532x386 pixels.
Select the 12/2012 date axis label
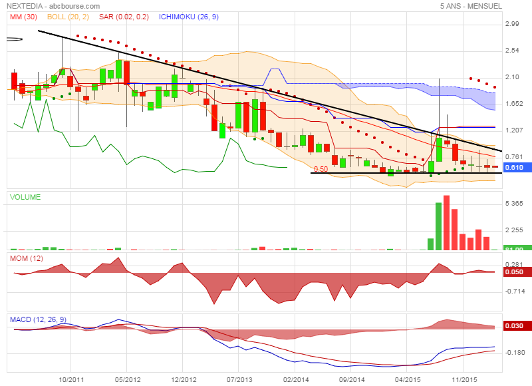tap(184, 379)
